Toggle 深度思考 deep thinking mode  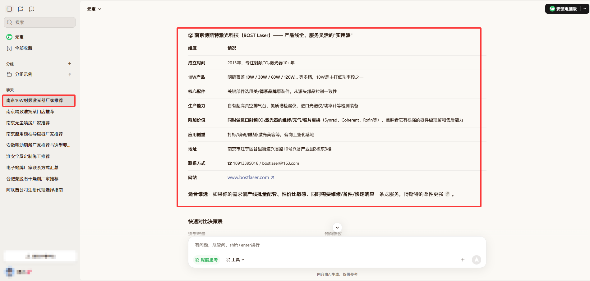[x=206, y=260]
